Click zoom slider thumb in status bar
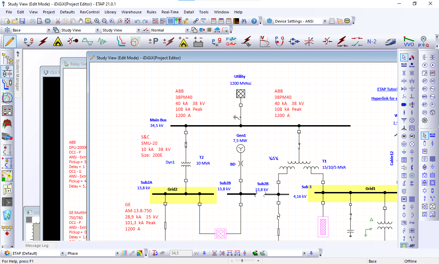The image size is (439, 264). click(243, 261)
